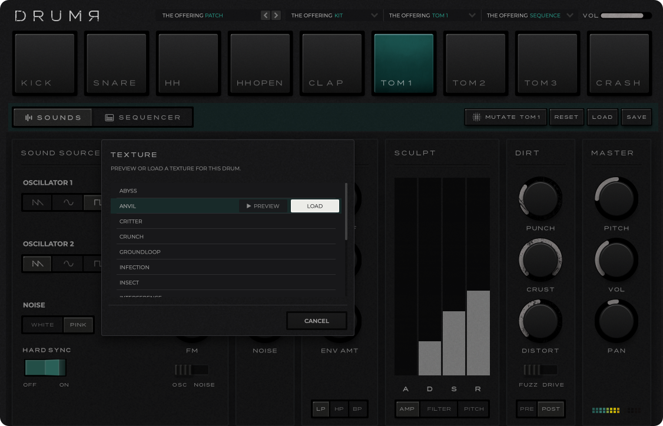Click the Master Pitch knob
Viewport: 663px width, 426px height.
[x=616, y=199]
